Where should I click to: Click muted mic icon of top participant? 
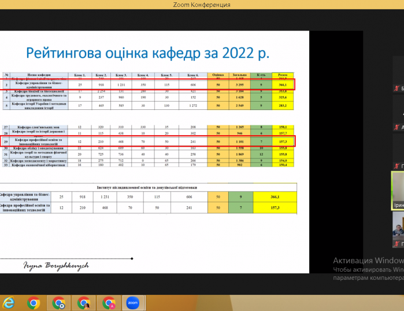(396, 88)
